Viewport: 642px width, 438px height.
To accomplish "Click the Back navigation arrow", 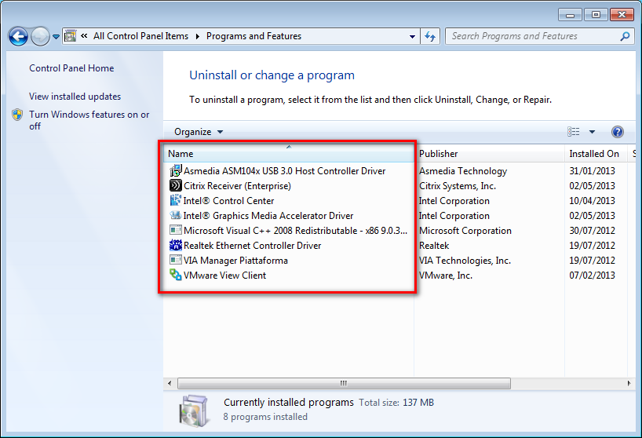I will [x=18, y=37].
